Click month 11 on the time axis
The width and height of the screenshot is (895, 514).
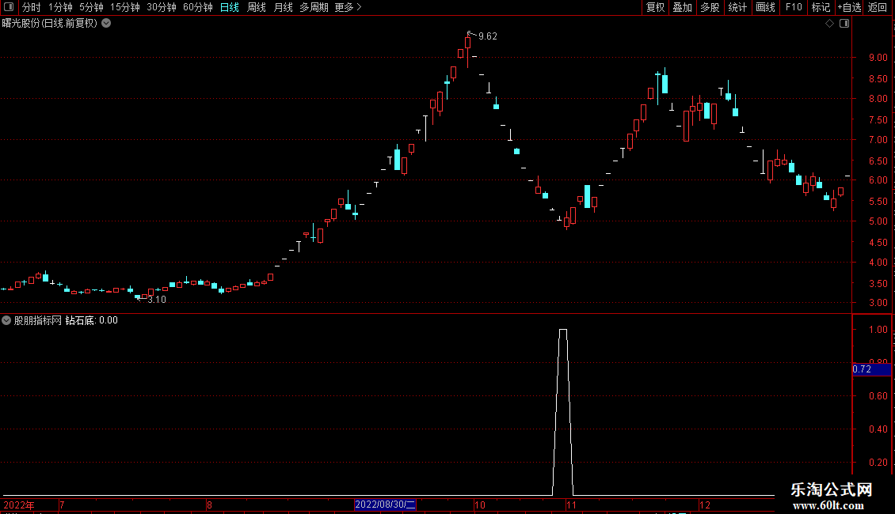pyautogui.click(x=571, y=505)
